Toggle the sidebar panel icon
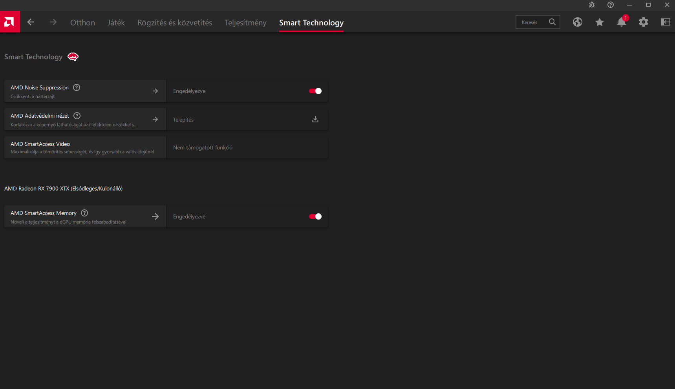This screenshot has width=675, height=389. point(665,22)
